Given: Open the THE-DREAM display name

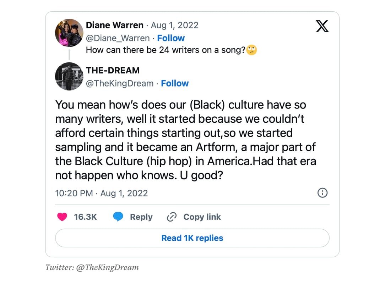Looking at the screenshot, I should pos(113,71).
